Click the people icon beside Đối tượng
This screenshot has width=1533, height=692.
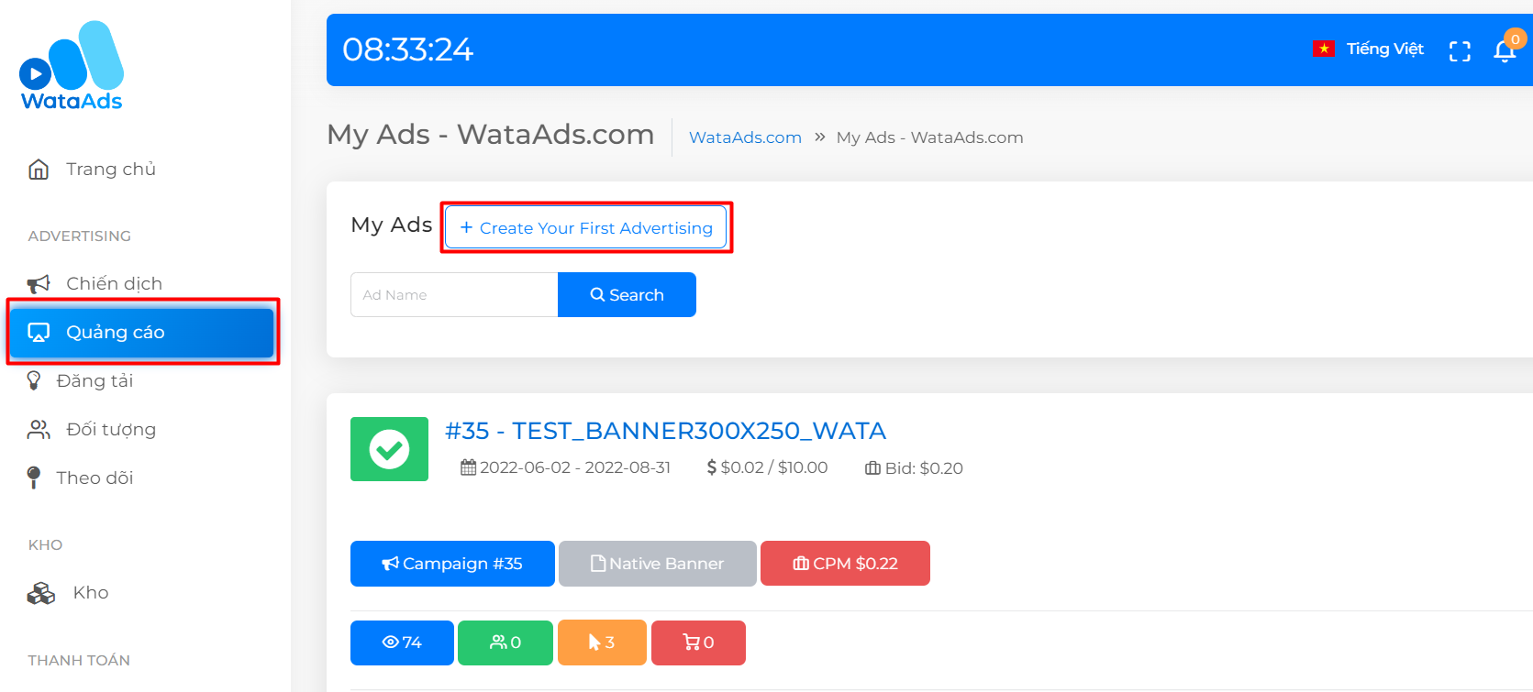pos(39,429)
